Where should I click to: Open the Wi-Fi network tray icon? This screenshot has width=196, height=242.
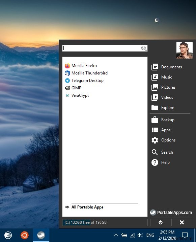[x=133, y=235]
